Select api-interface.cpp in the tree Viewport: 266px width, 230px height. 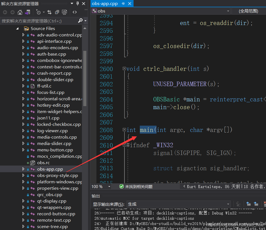pyautogui.click(x=54, y=41)
